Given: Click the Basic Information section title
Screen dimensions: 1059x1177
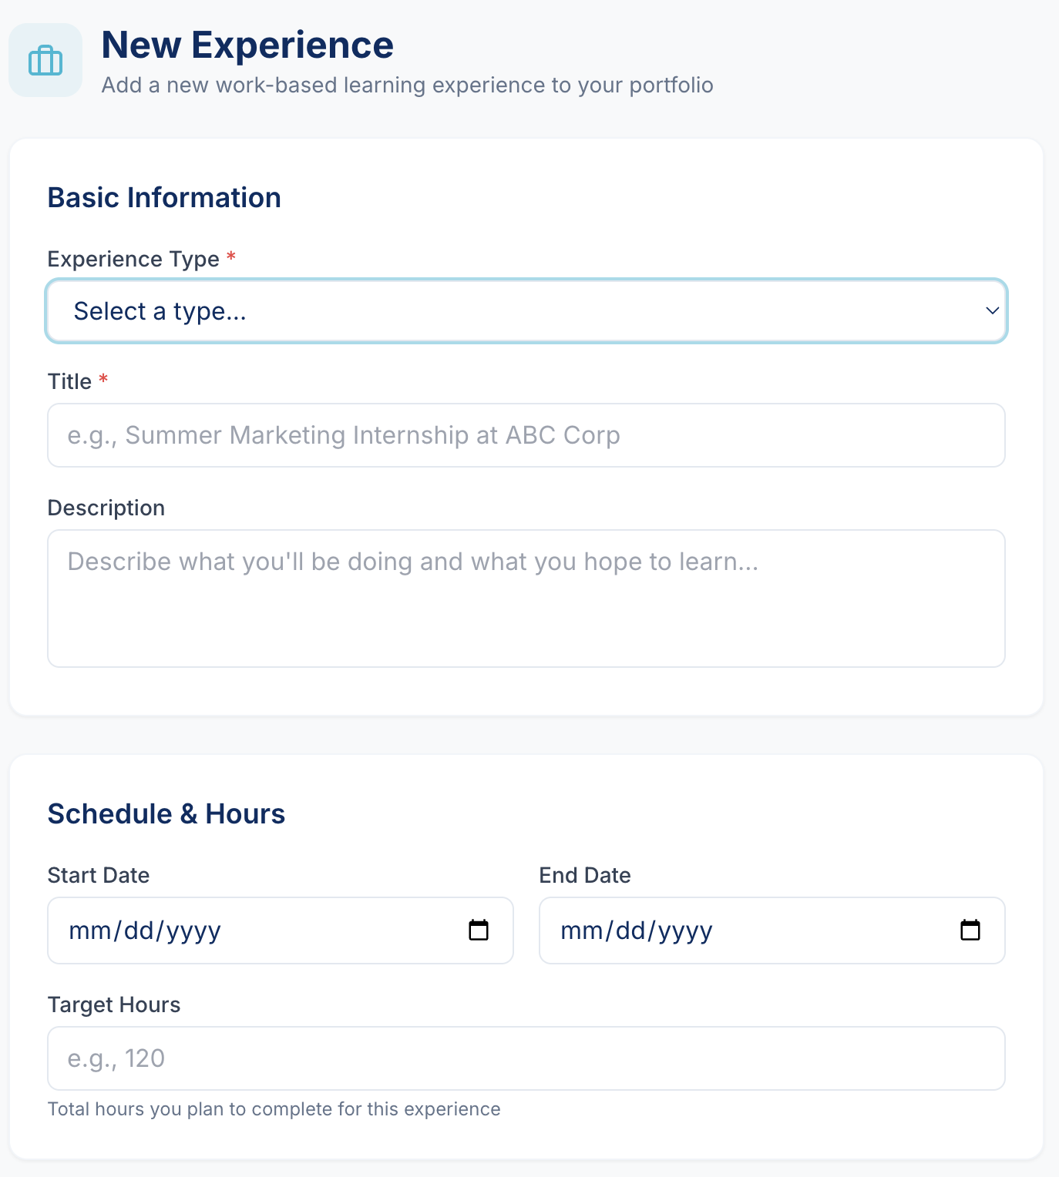Looking at the screenshot, I should coord(164,197).
